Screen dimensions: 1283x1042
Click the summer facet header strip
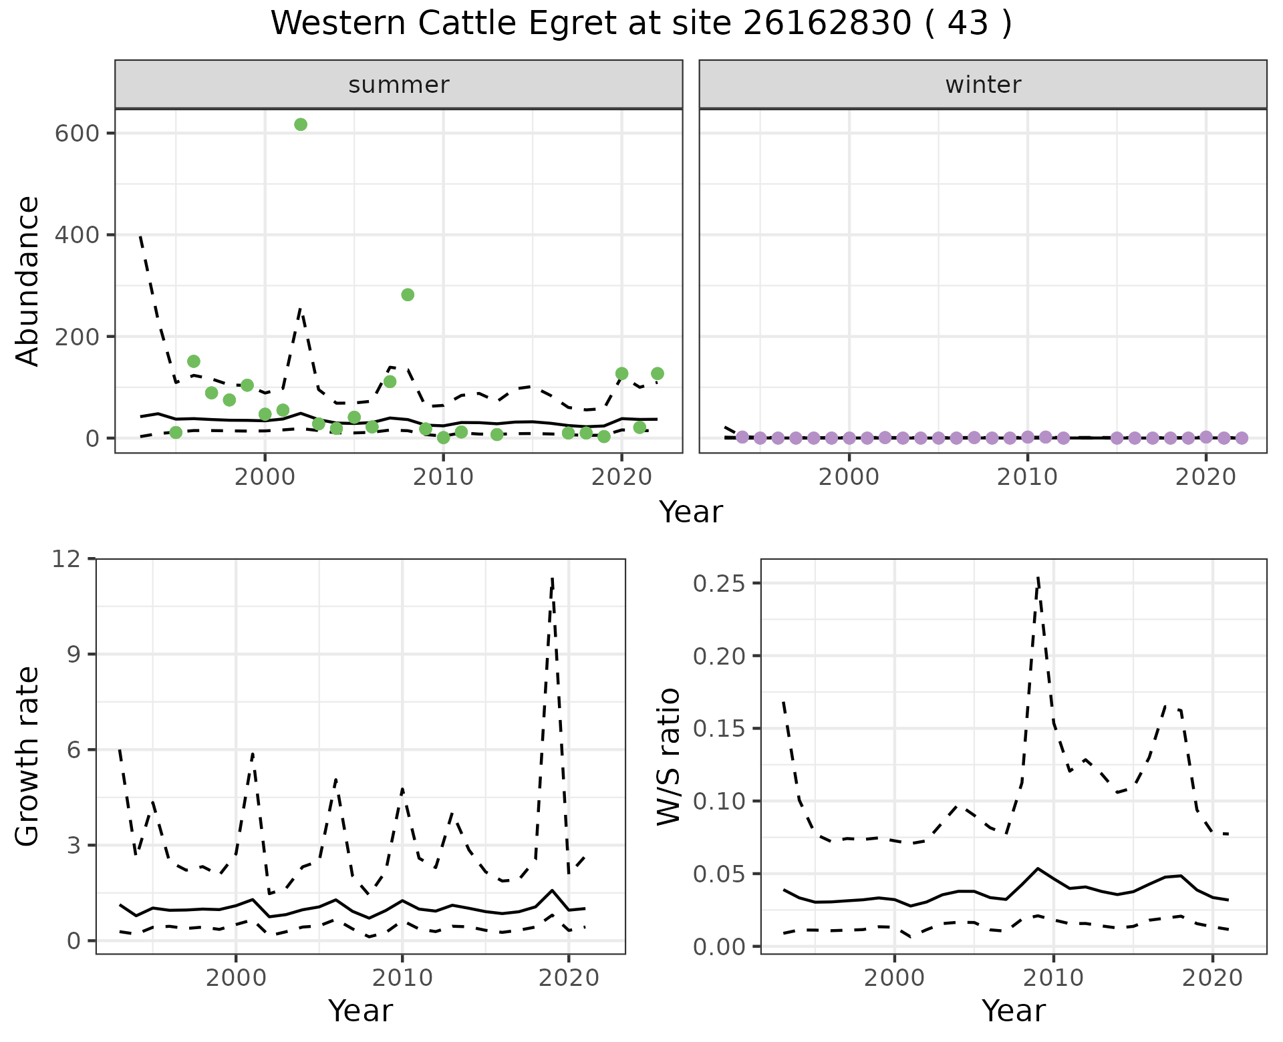(398, 85)
